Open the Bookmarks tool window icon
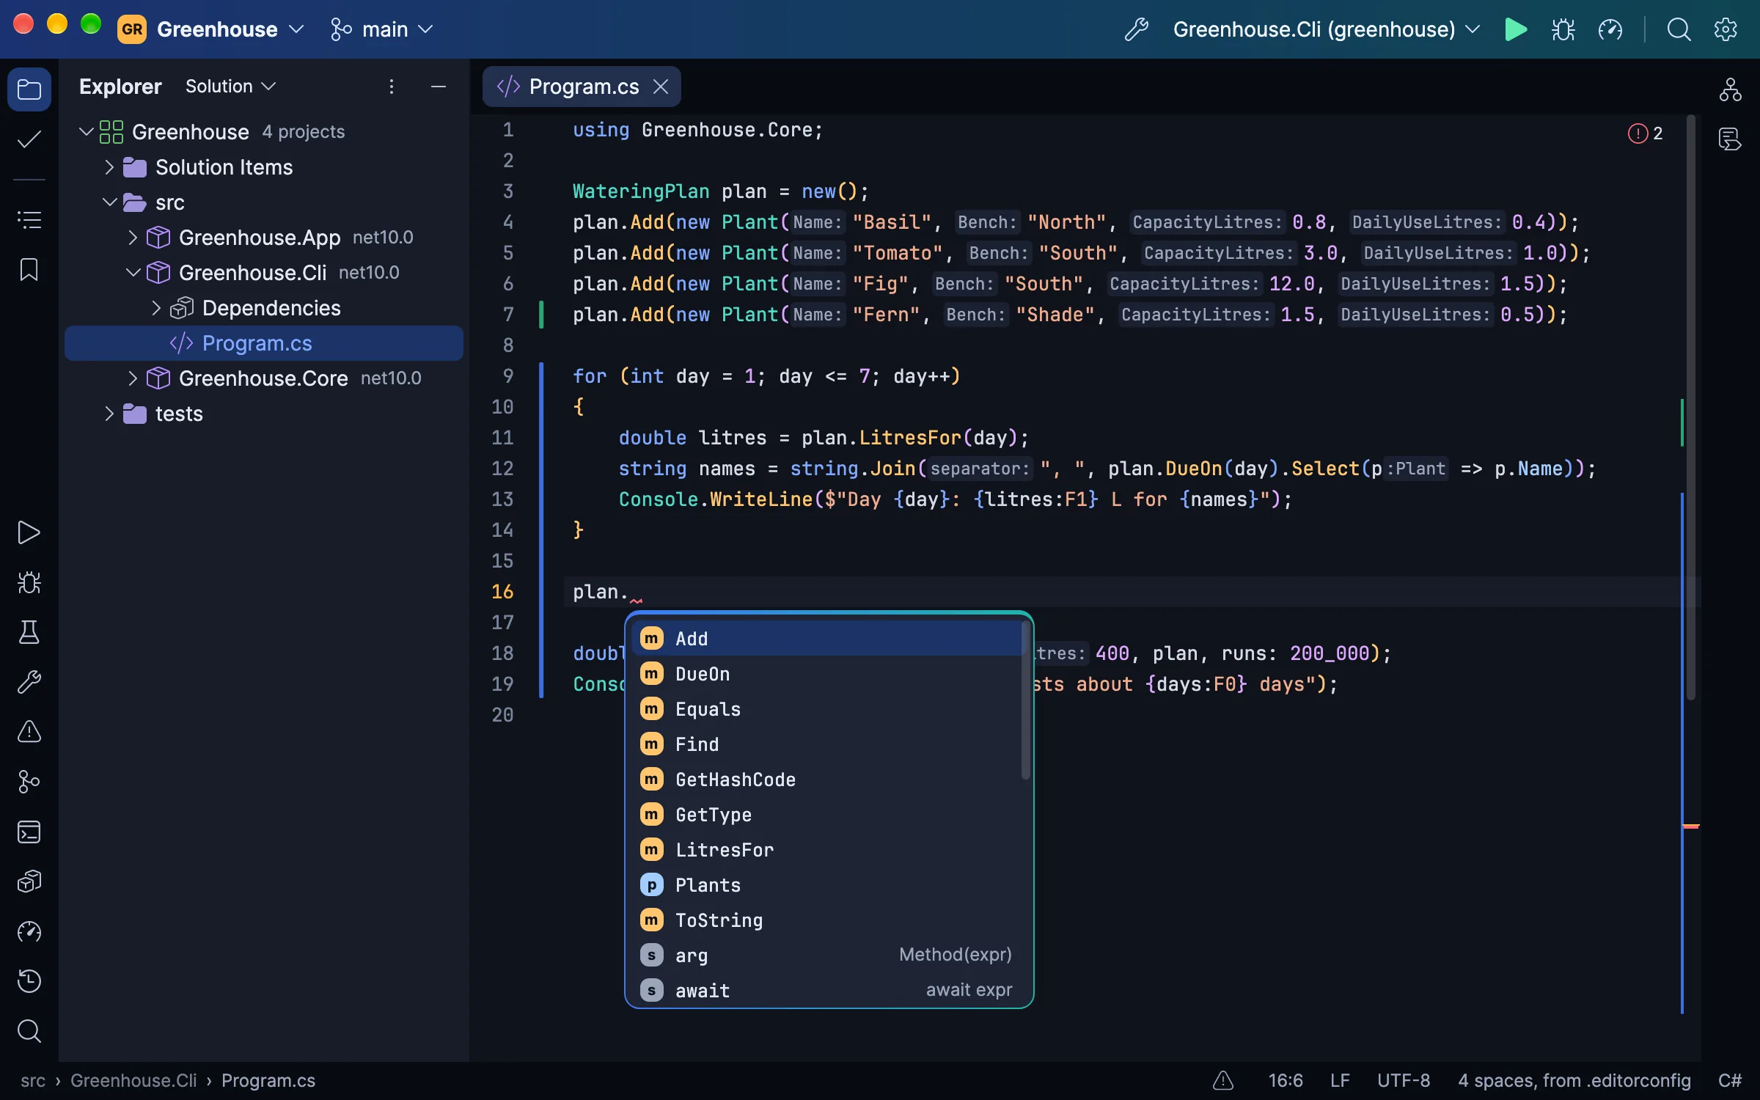The height and width of the screenshot is (1100, 1760). 29,269
